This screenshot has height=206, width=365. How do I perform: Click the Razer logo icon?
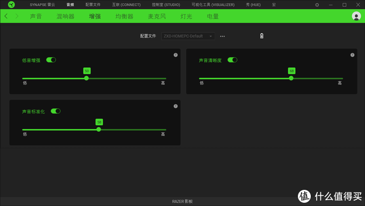coord(11,4)
